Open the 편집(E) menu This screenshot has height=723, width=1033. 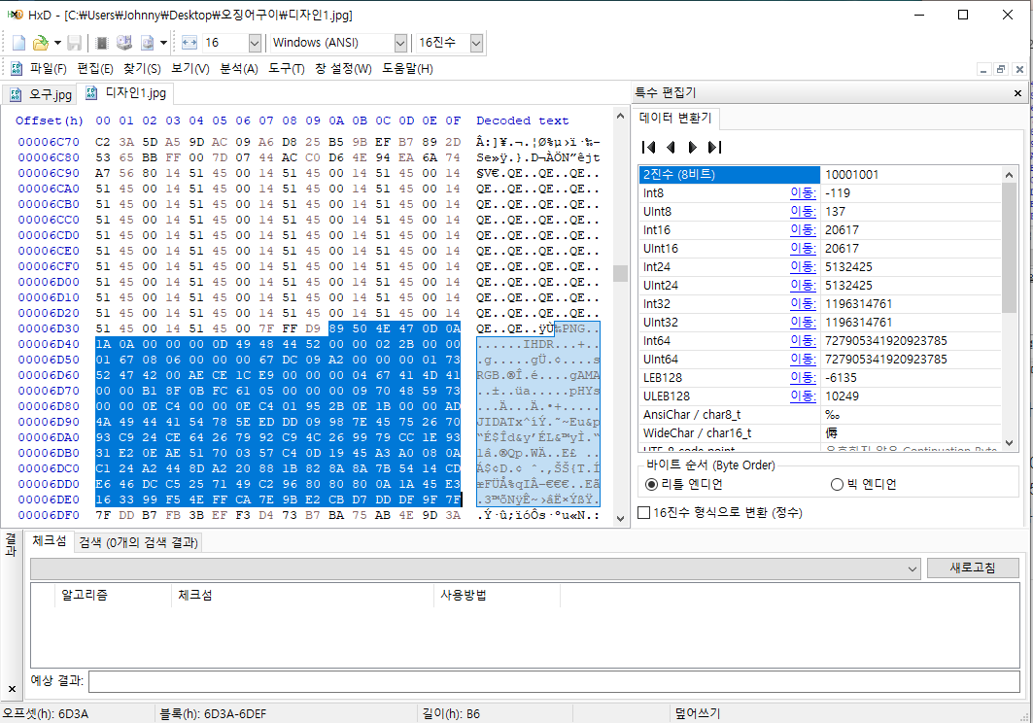[95, 69]
